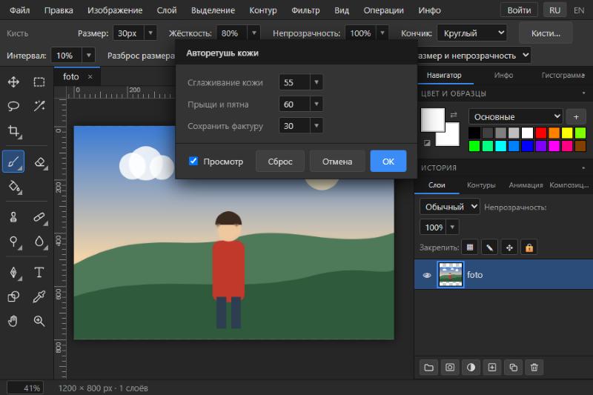Select the Paint bucket fill tool
Viewport: 593px width, 395px height.
pos(13,186)
